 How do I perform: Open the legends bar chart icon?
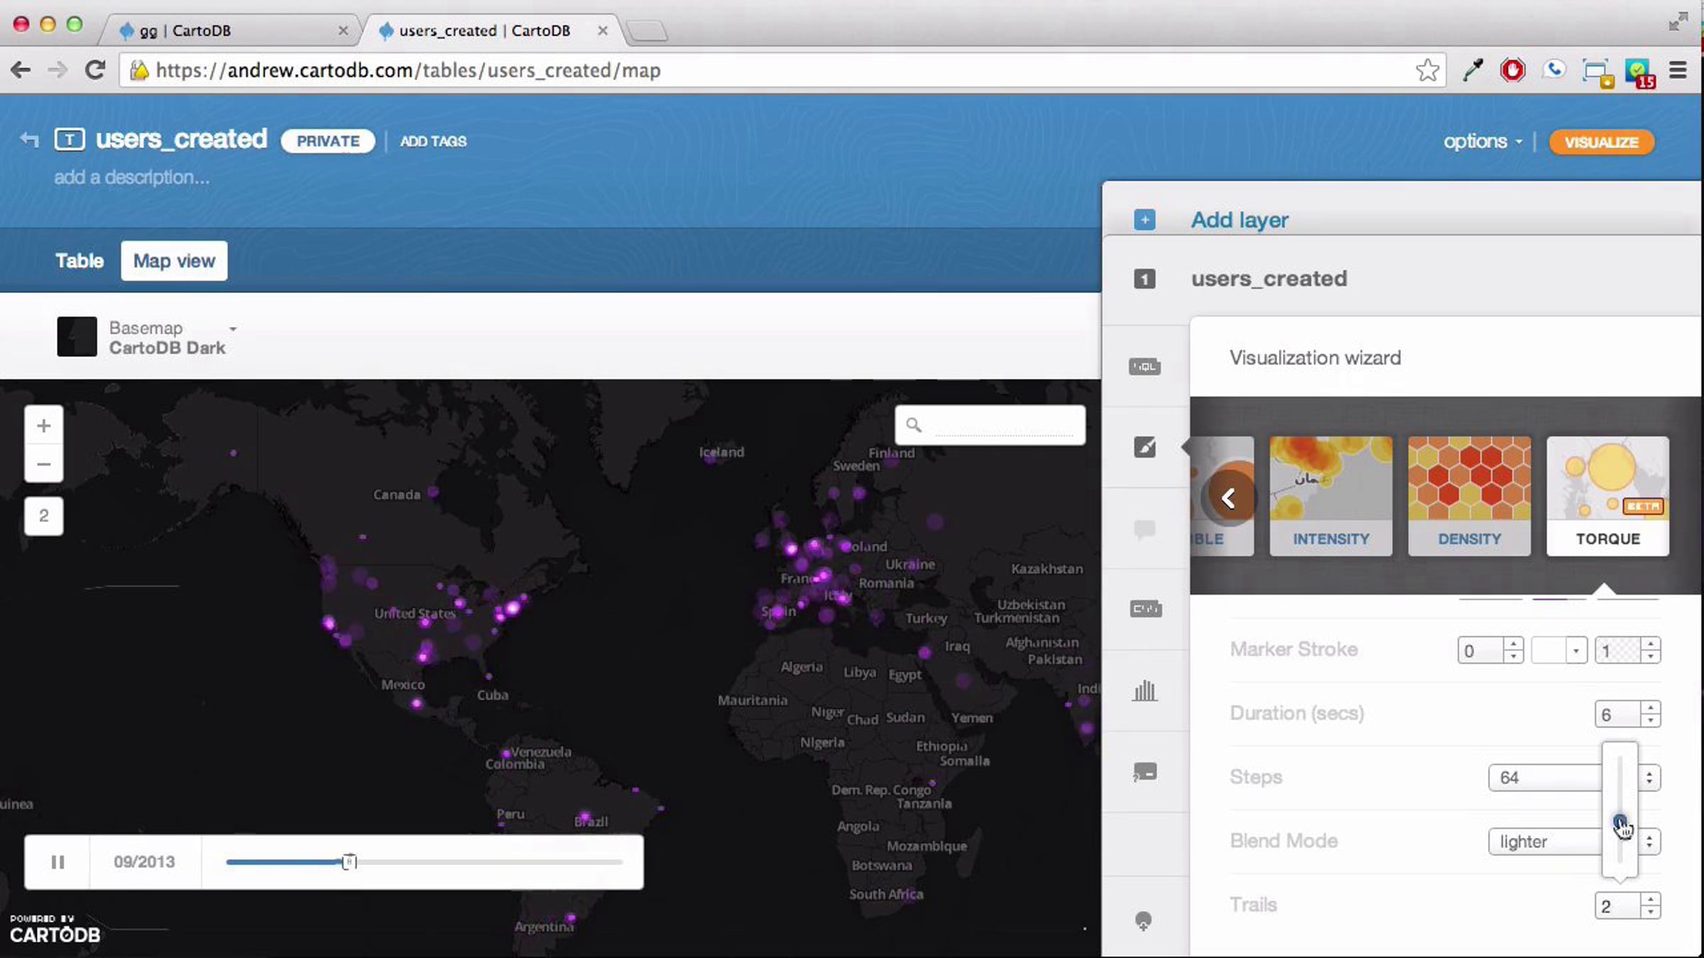(x=1145, y=690)
